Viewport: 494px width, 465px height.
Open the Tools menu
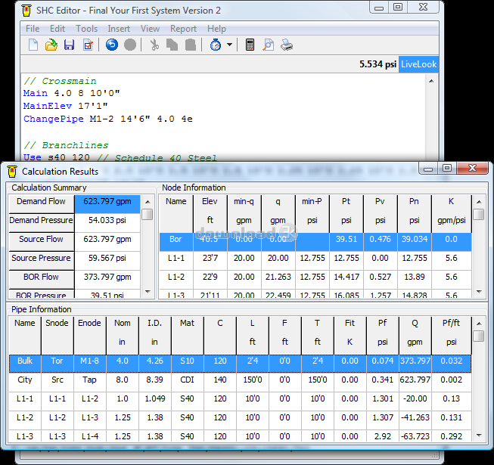coord(87,29)
